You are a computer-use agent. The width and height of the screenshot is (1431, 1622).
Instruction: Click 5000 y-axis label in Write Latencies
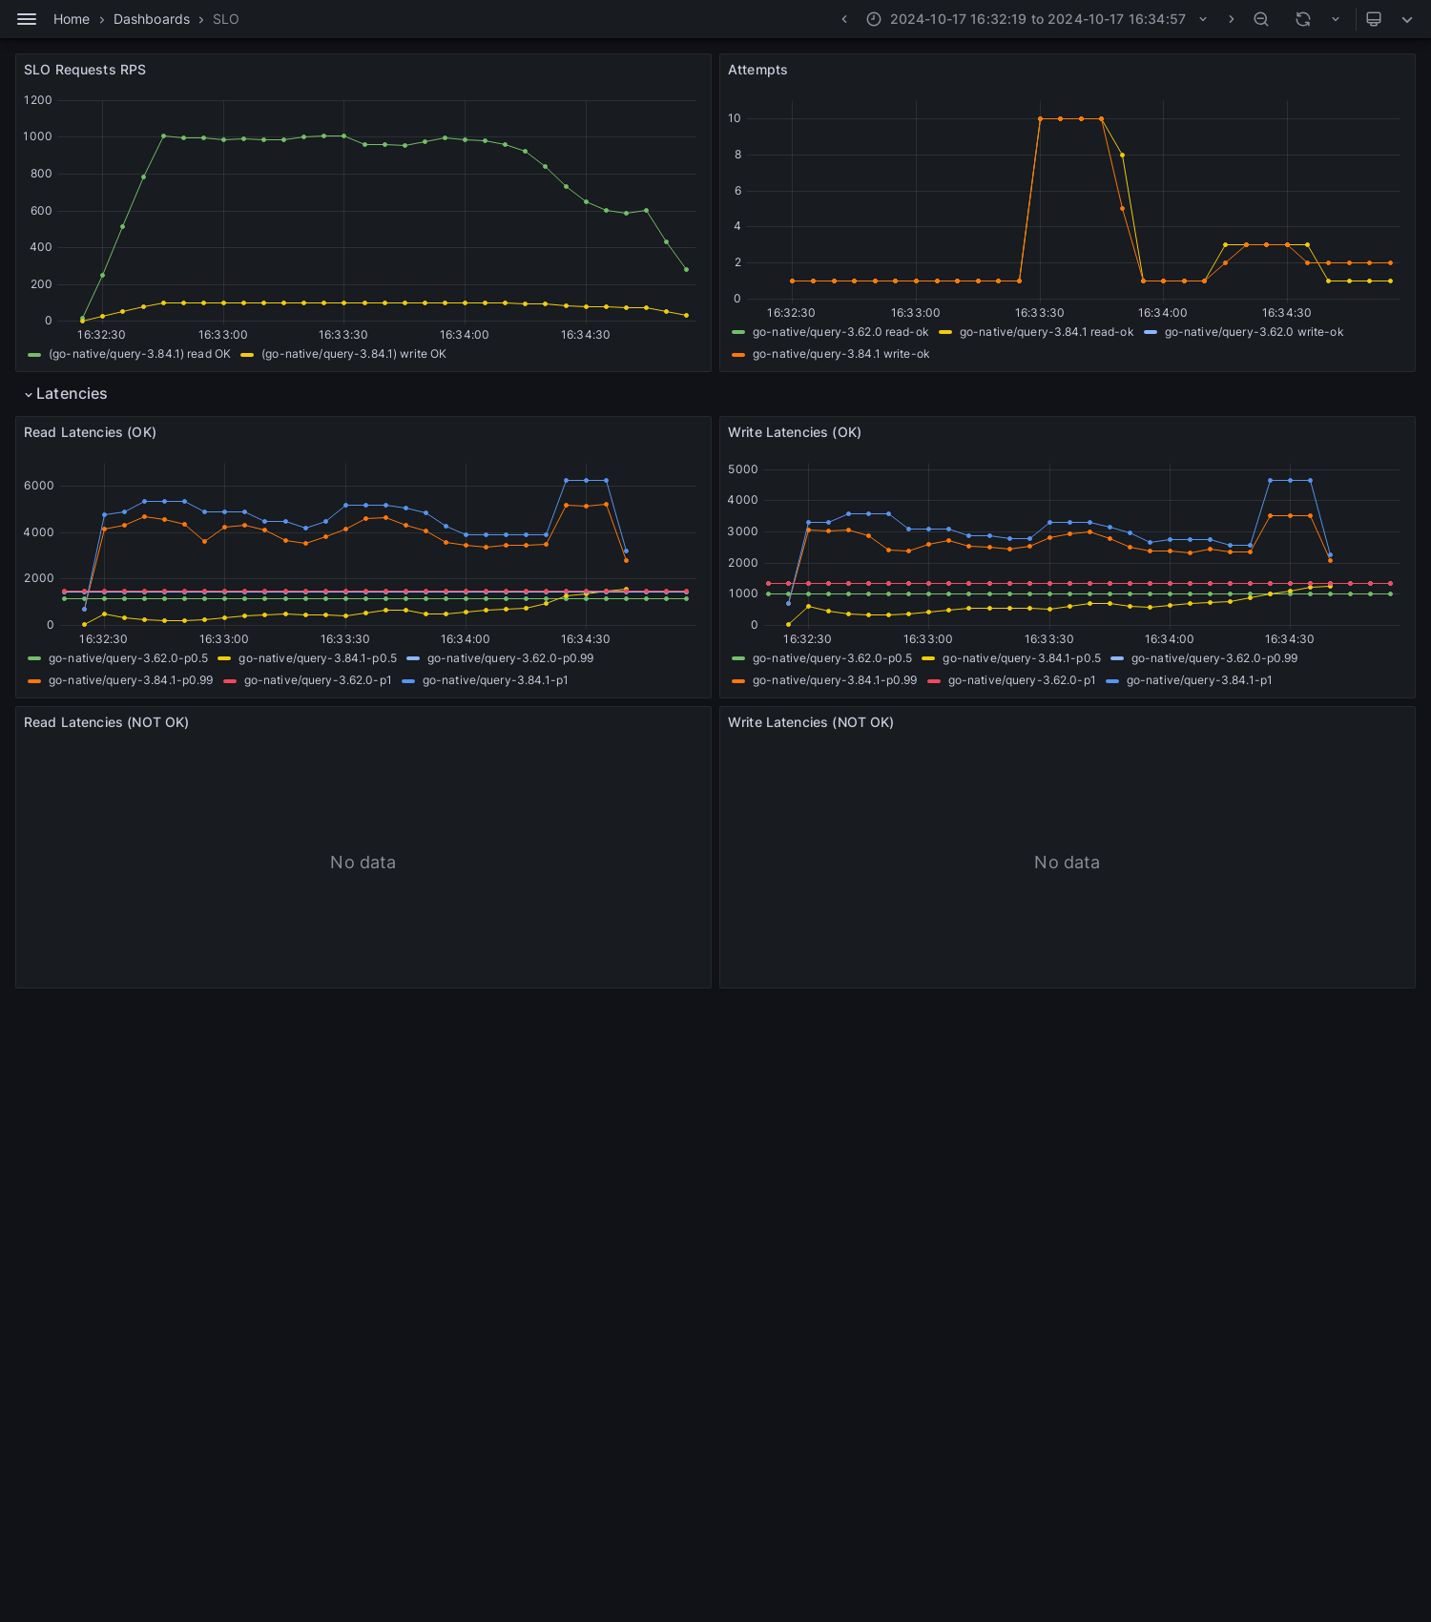pos(743,469)
